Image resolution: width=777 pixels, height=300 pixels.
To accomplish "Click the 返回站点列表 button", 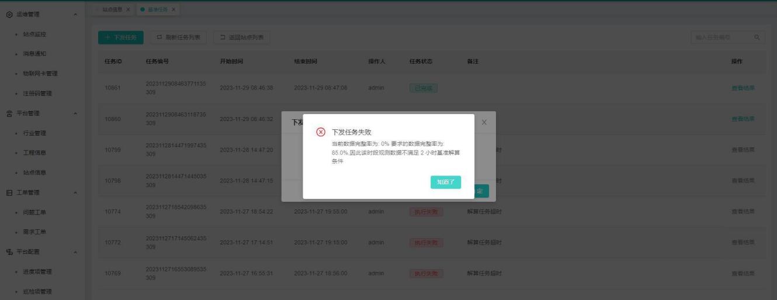I will click(241, 38).
